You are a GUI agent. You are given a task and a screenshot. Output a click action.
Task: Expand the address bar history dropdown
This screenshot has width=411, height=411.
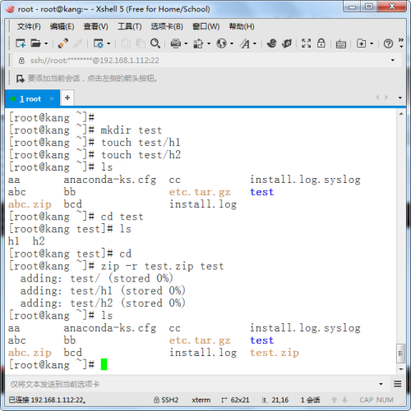393,60
